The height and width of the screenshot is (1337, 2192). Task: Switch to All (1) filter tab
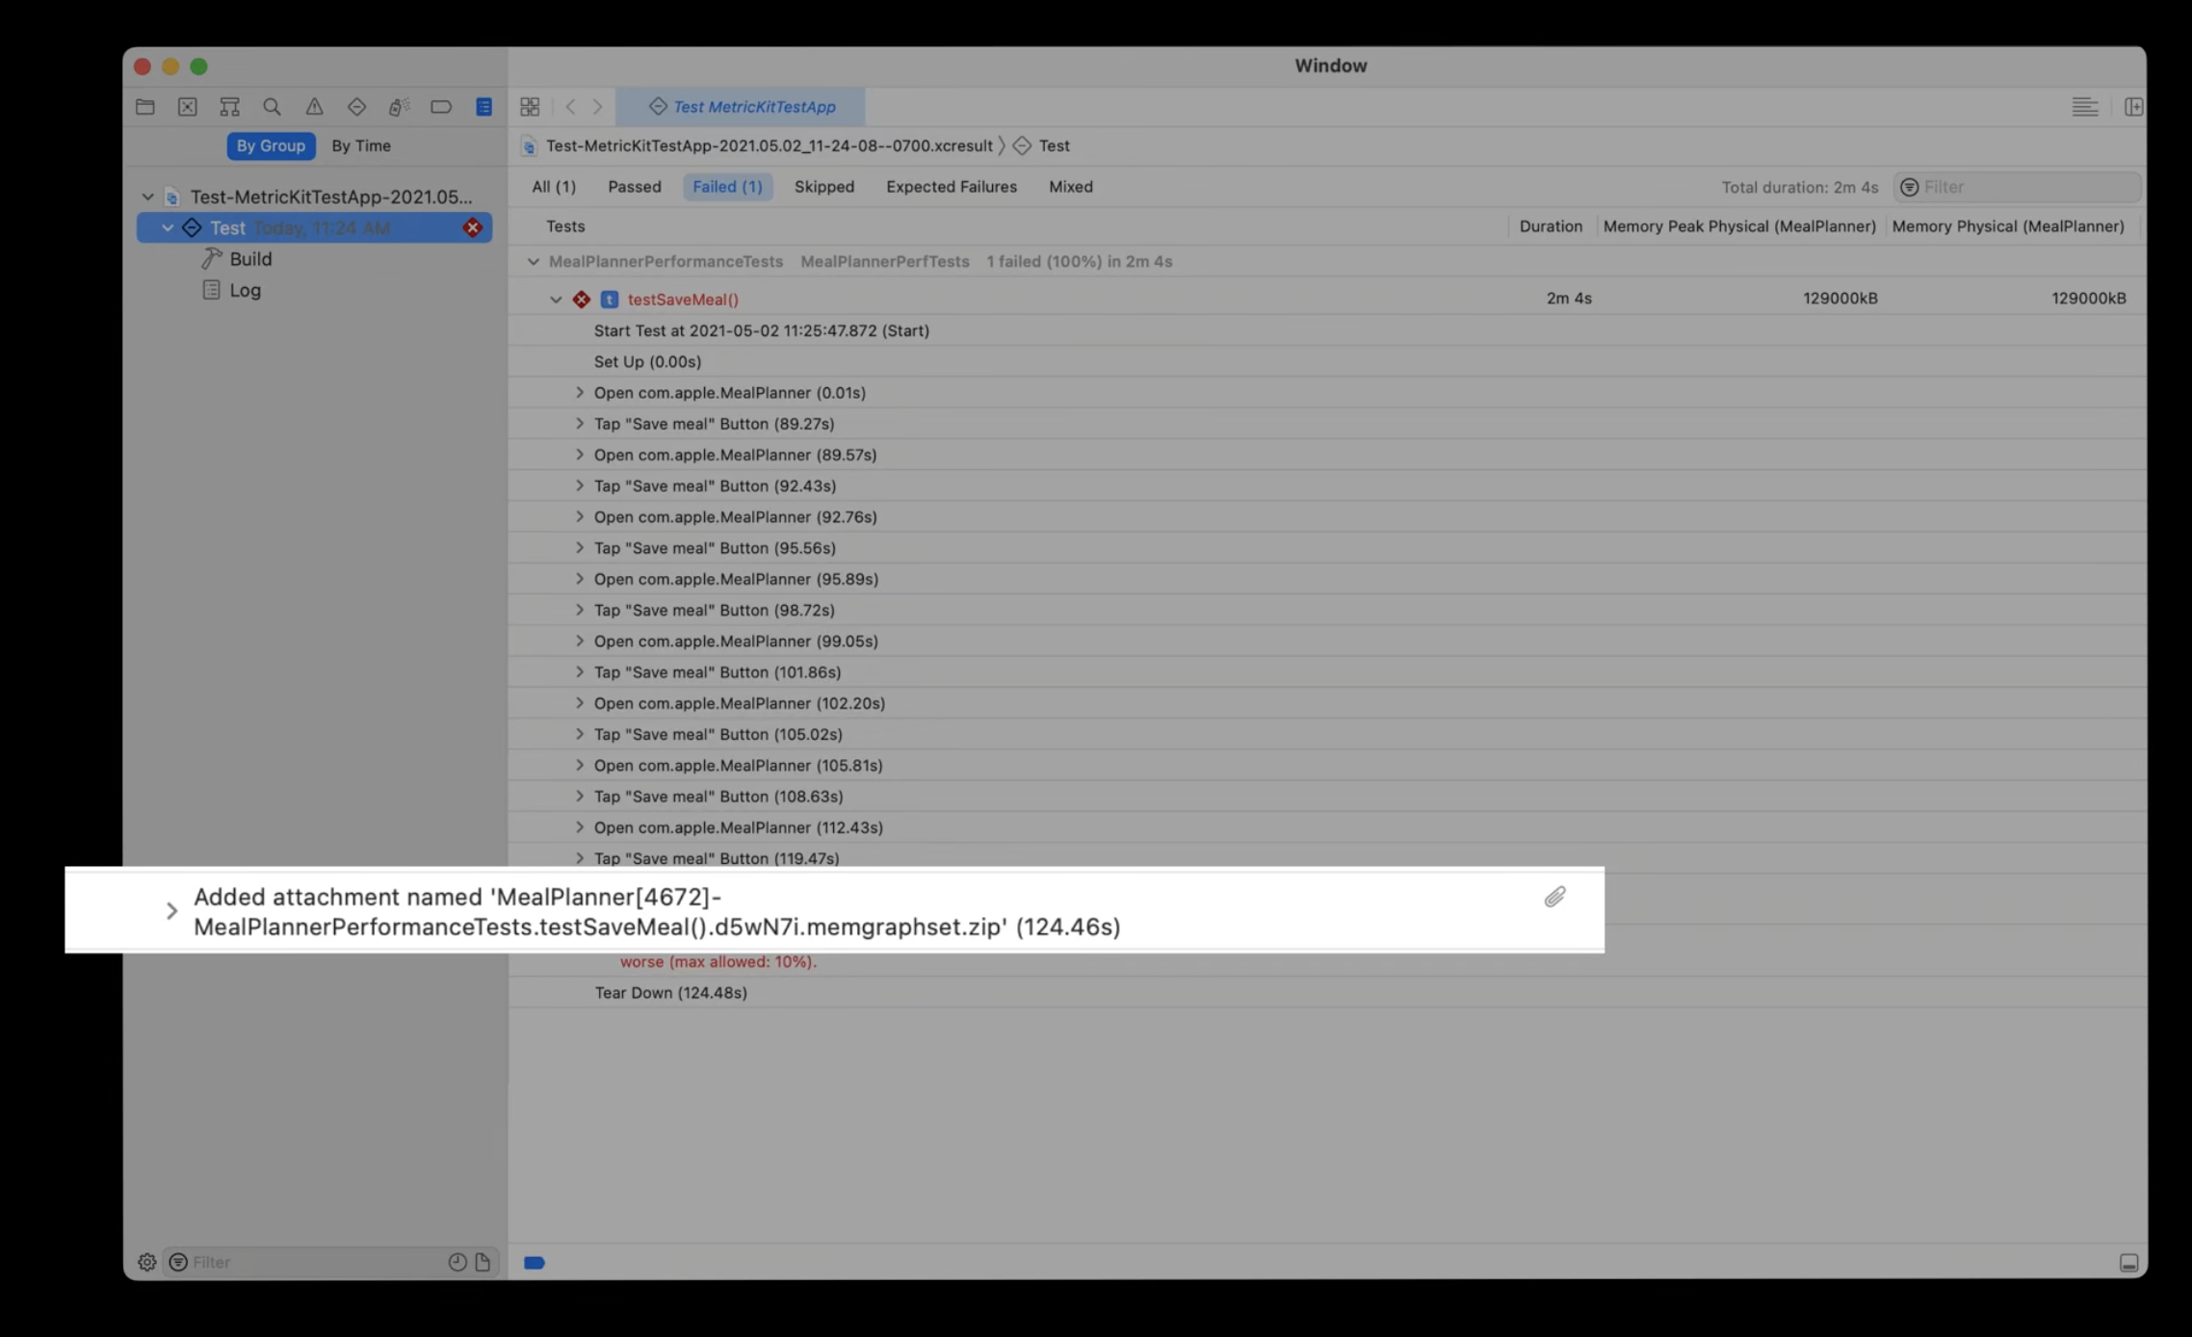point(554,187)
